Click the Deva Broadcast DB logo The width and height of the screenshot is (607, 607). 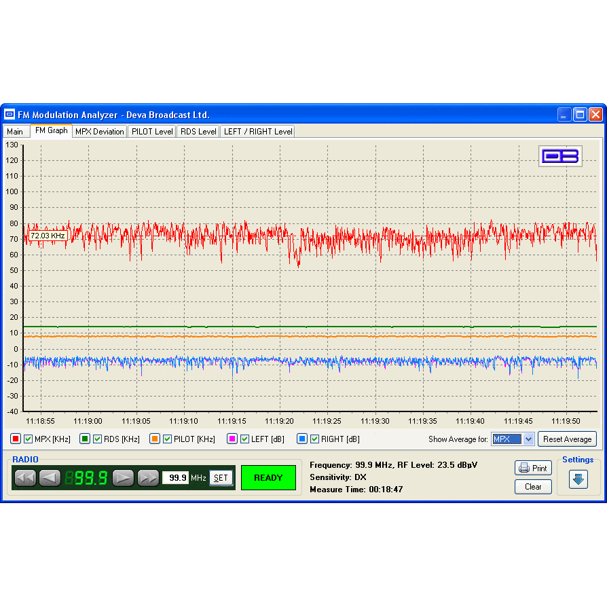[x=560, y=156]
